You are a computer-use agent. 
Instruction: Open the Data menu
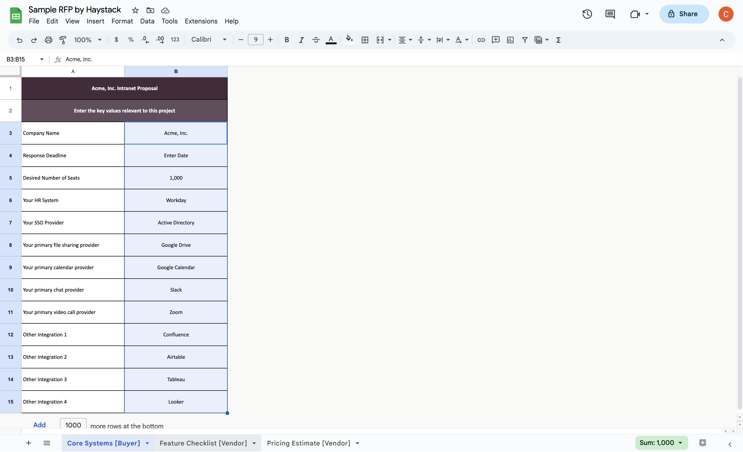(x=147, y=21)
